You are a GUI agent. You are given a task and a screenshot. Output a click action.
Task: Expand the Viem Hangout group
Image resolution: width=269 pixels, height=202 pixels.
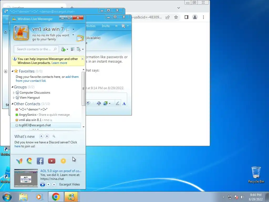(14, 98)
